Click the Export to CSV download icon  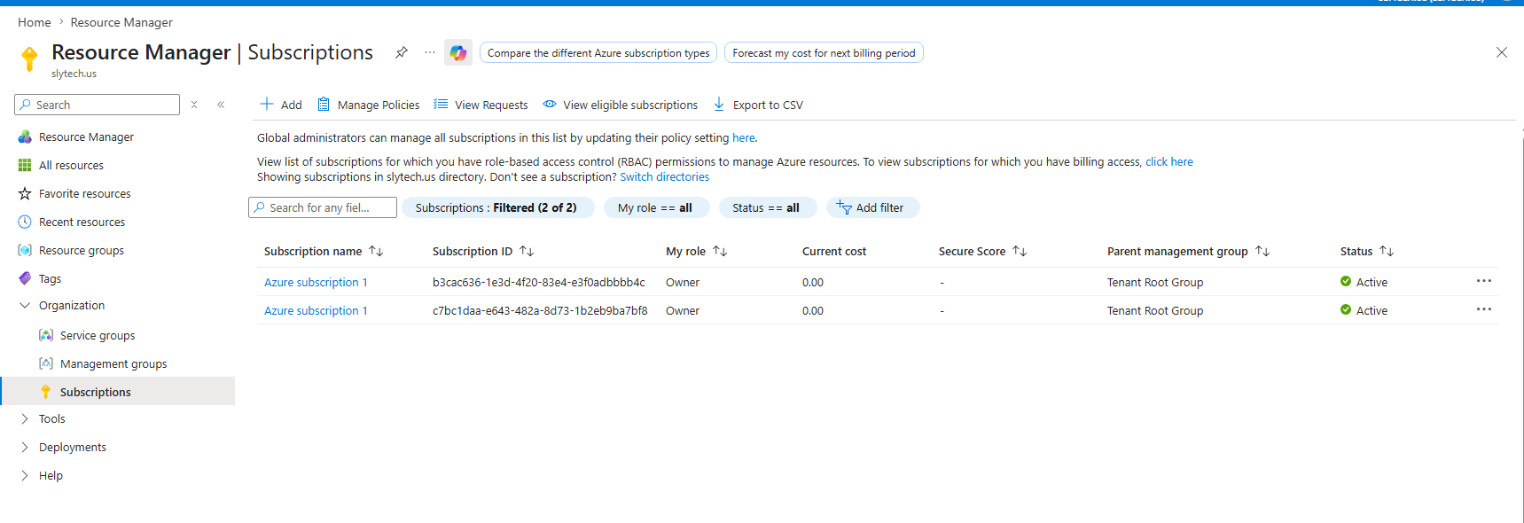point(719,104)
